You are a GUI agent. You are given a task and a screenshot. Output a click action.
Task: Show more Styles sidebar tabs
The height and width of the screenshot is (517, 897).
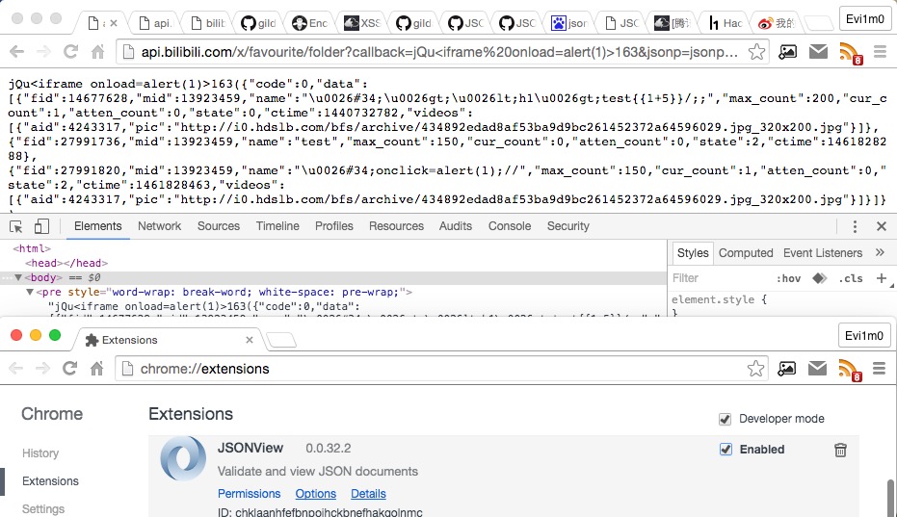tap(880, 253)
